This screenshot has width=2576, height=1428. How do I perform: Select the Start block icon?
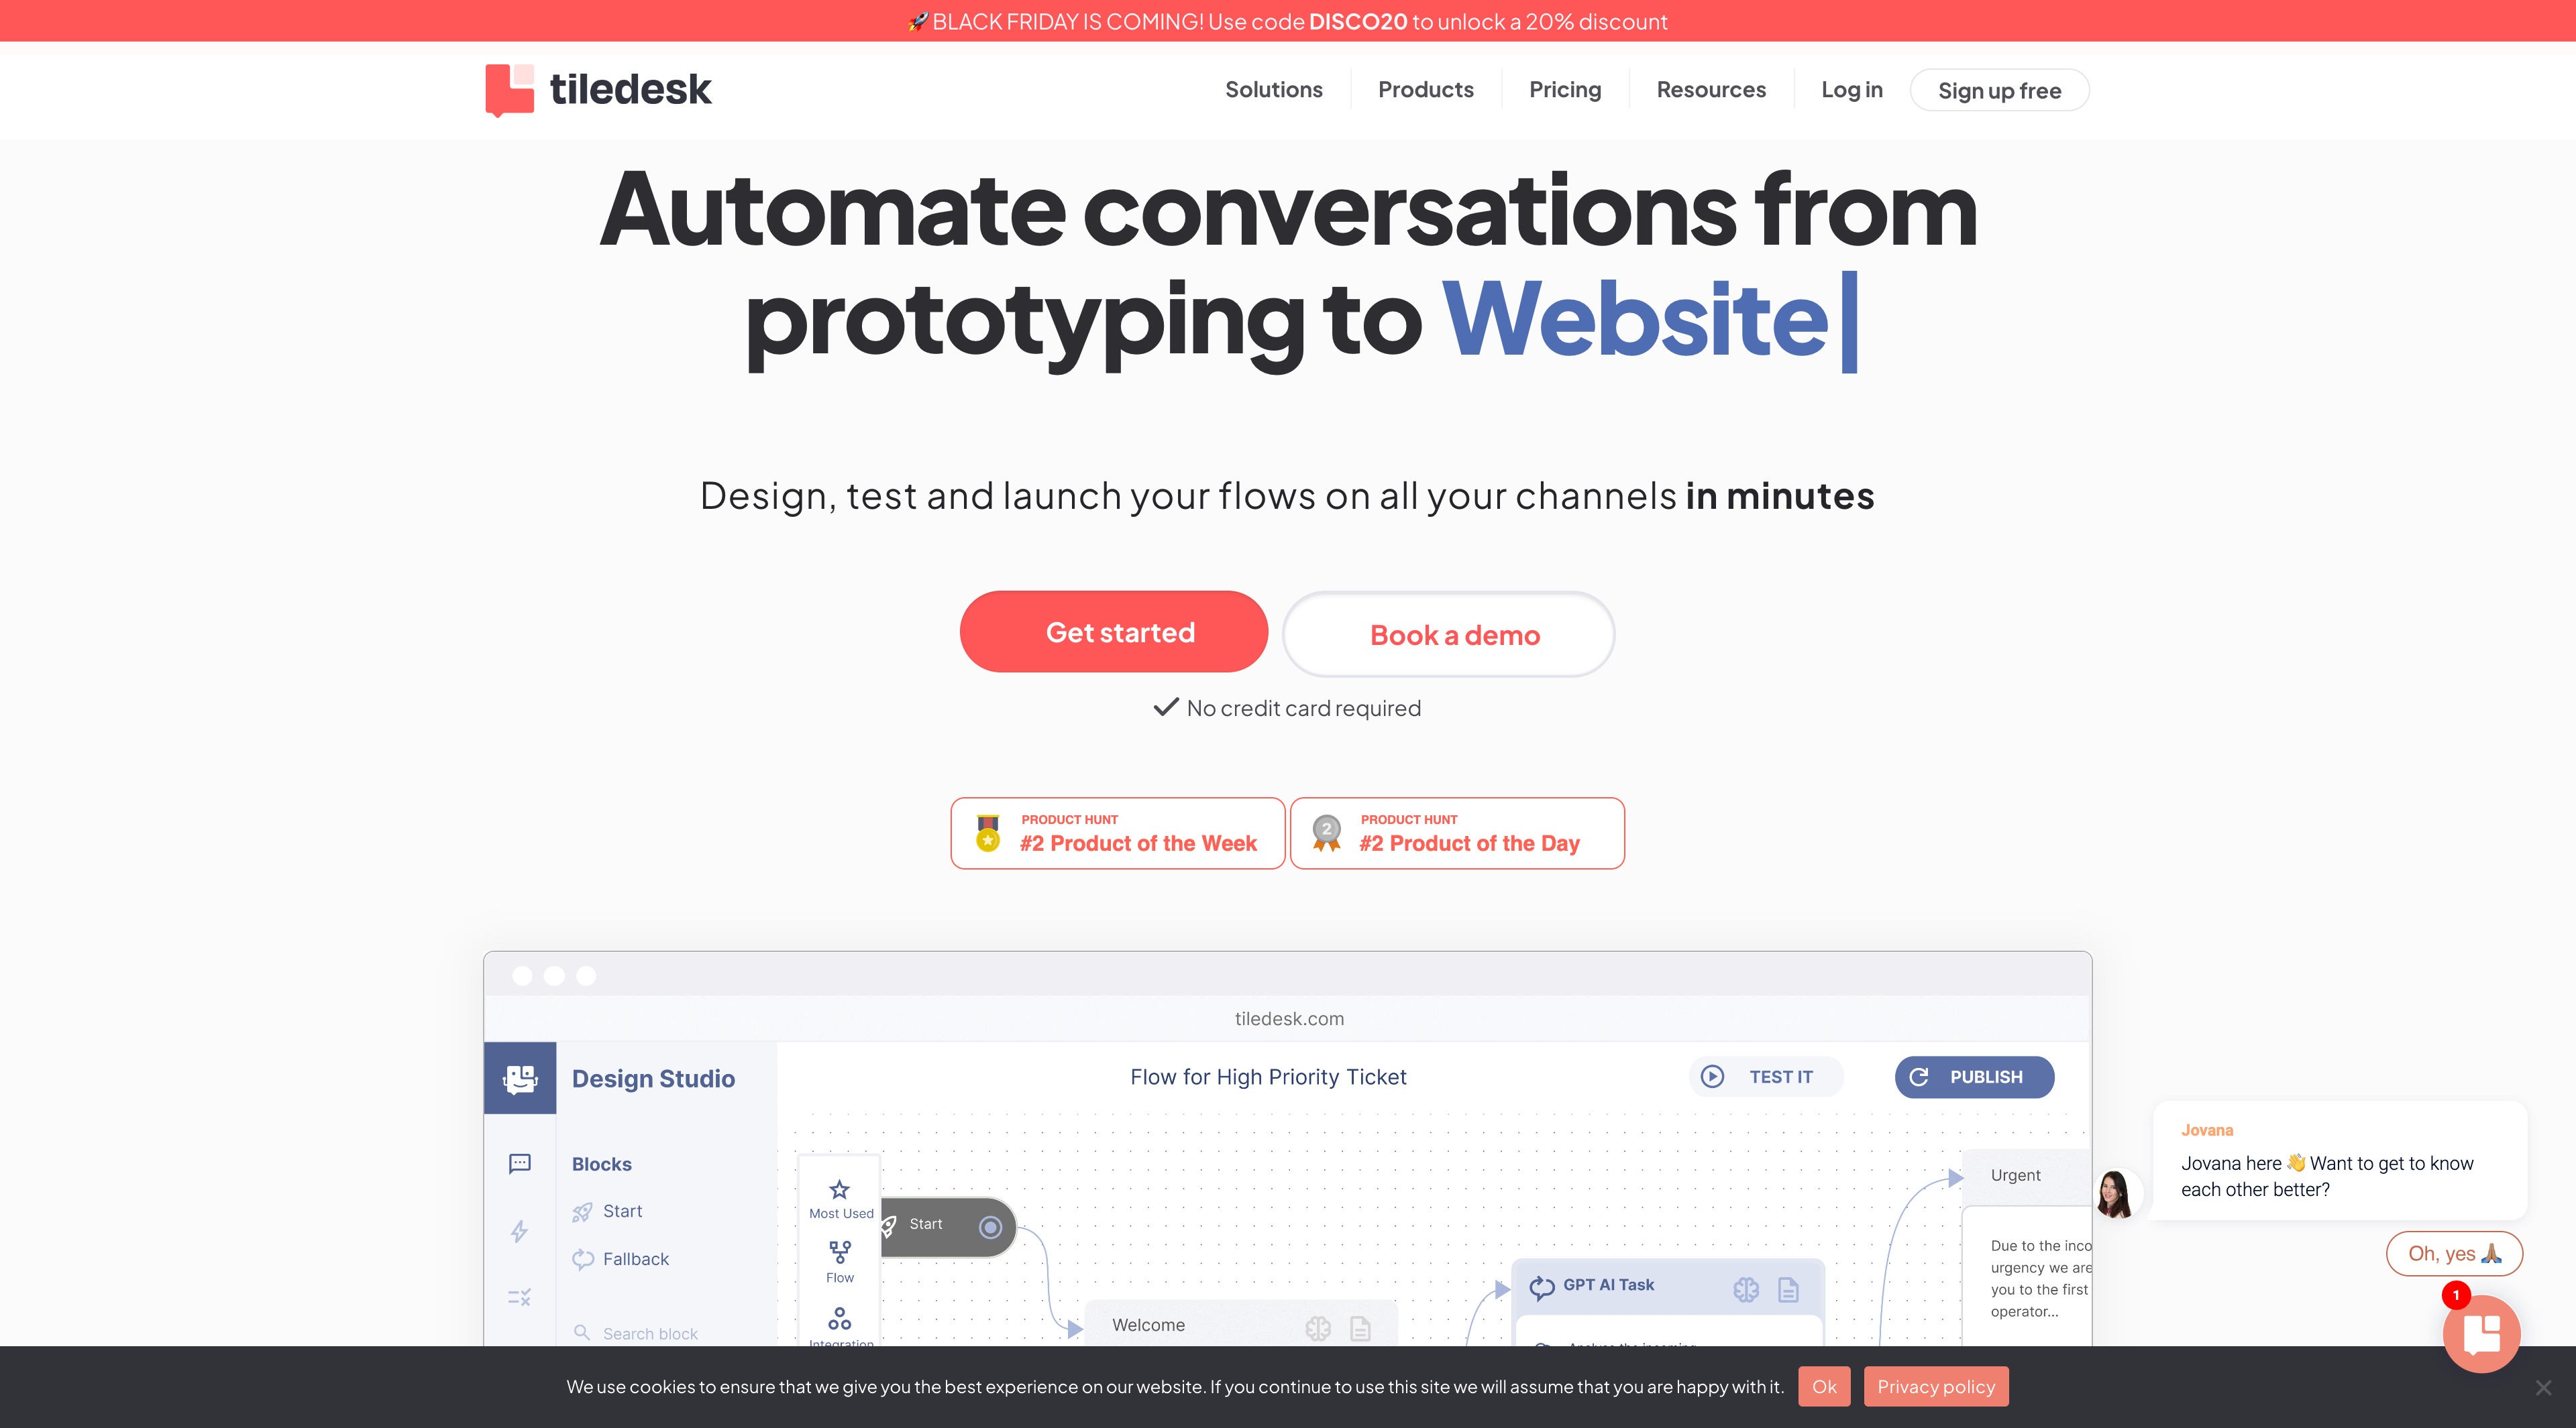582,1211
